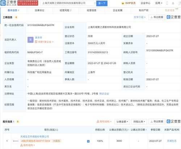
Task: Select the 注册地址 address text
Action: 63,94
